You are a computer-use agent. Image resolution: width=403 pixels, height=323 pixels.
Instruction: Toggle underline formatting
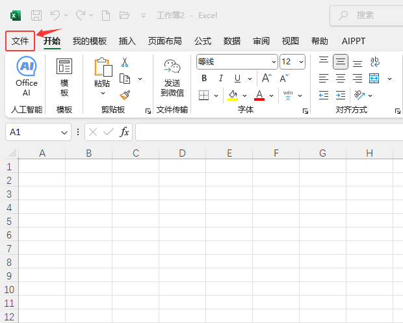237,79
